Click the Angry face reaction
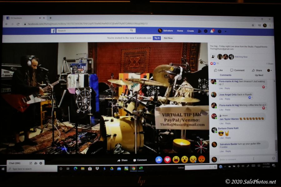The height and width of the screenshot is (187, 281). coord(202,159)
